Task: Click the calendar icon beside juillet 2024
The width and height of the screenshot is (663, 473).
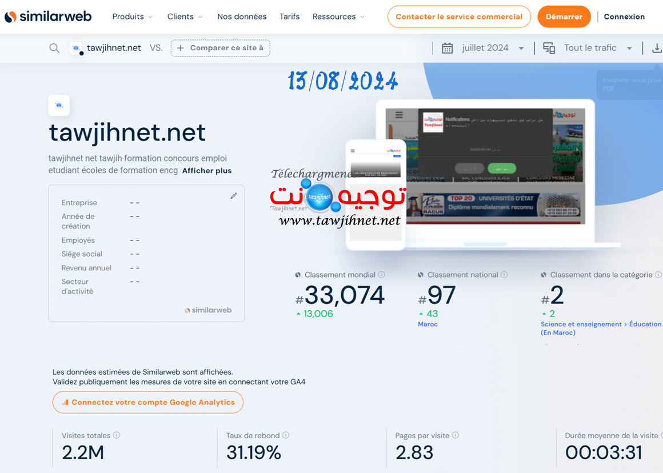Action: click(x=447, y=48)
